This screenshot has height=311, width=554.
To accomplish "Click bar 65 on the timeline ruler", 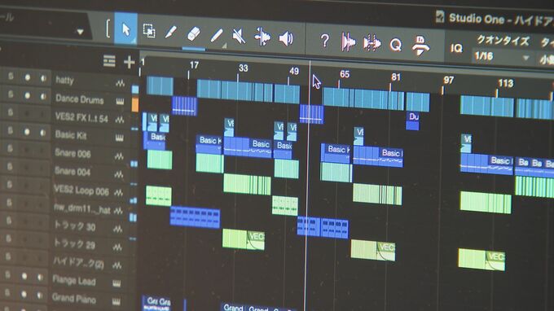I will tap(344, 74).
